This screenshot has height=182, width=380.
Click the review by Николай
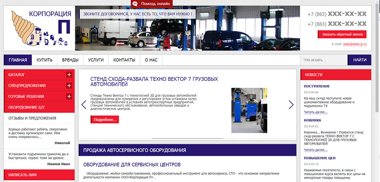pyautogui.click(x=39, y=136)
